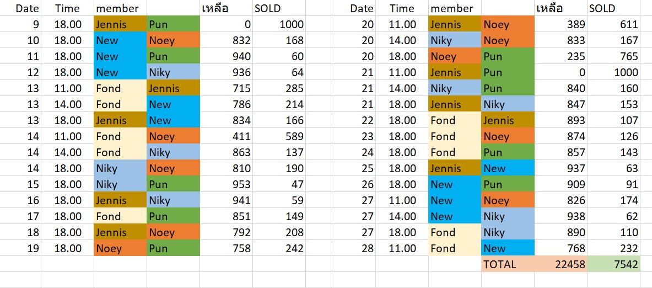Click the Niky cell on date 12

[173, 72]
